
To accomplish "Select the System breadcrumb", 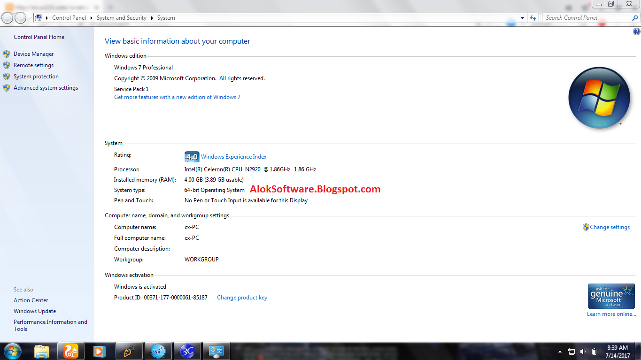I will click(166, 18).
